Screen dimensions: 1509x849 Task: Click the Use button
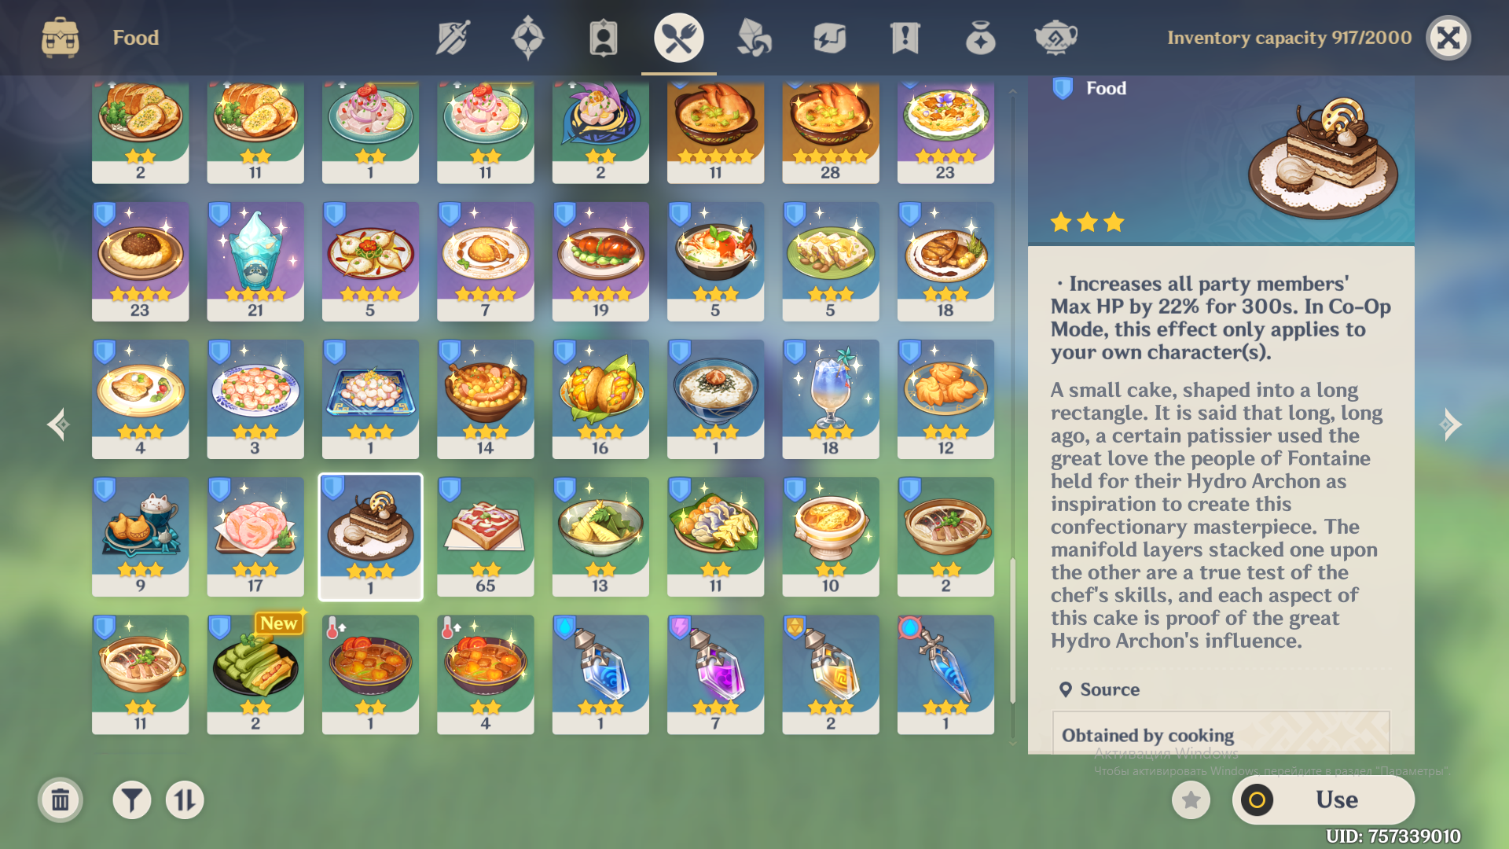(1324, 800)
